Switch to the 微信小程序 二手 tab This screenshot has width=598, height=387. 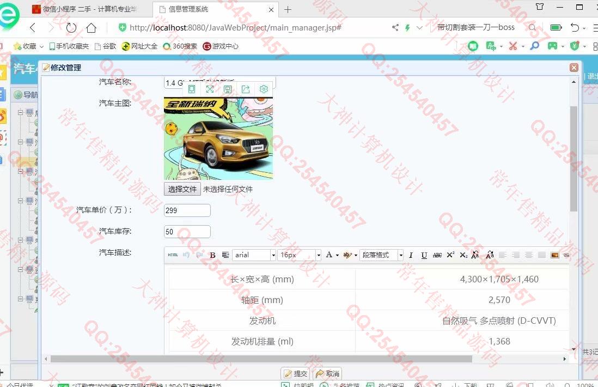(x=84, y=9)
